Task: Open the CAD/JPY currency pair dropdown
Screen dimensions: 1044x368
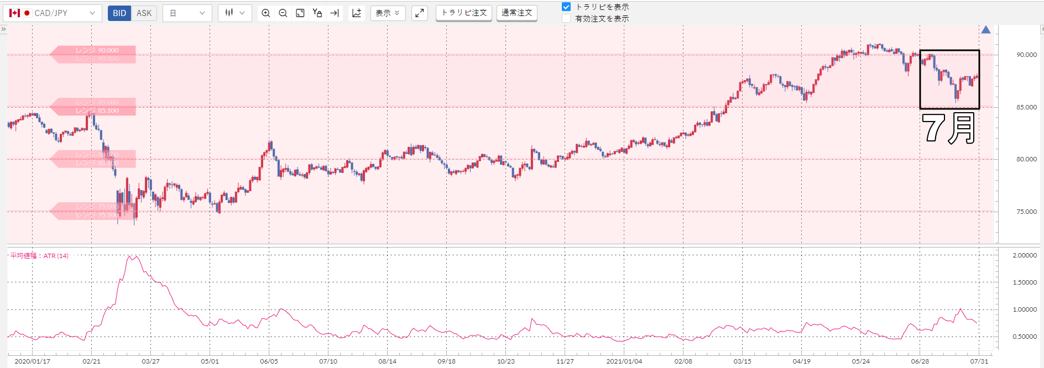Action: (x=53, y=13)
